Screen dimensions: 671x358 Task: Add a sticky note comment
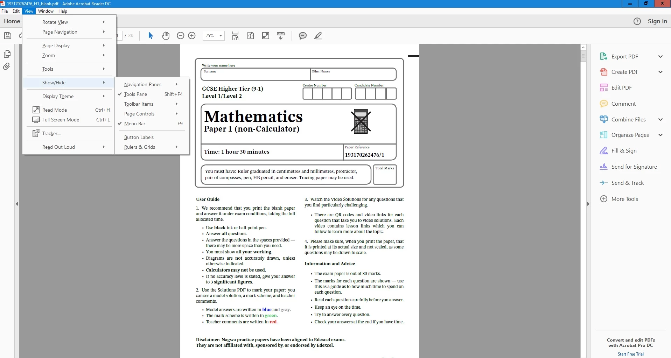point(303,36)
